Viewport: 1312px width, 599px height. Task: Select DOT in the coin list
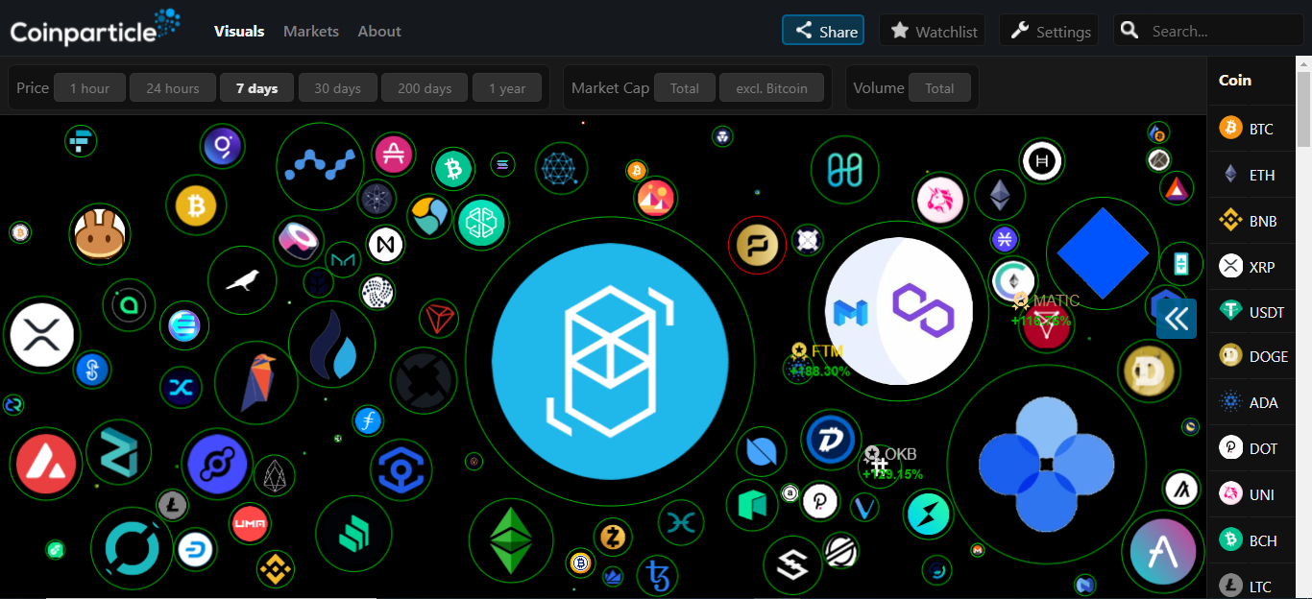click(1252, 448)
